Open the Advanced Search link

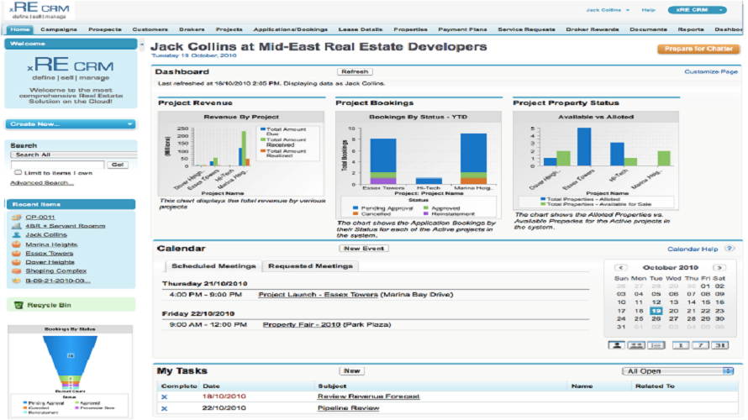tap(42, 182)
